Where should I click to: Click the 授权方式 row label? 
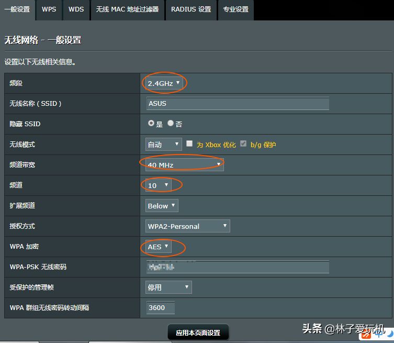pyautogui.click(x=22, y=226)
